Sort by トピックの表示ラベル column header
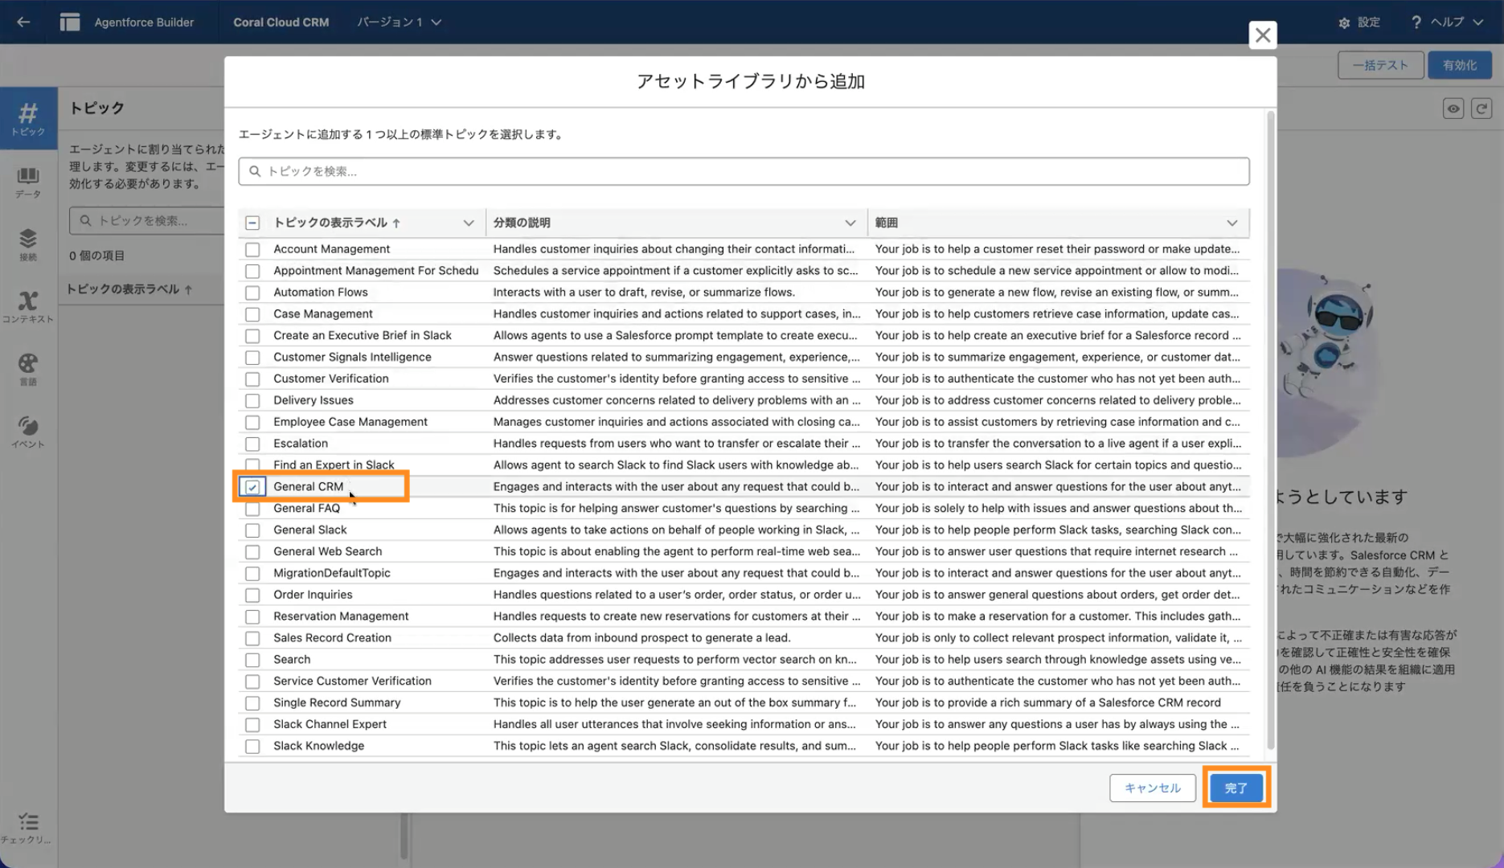 point(337,223)
